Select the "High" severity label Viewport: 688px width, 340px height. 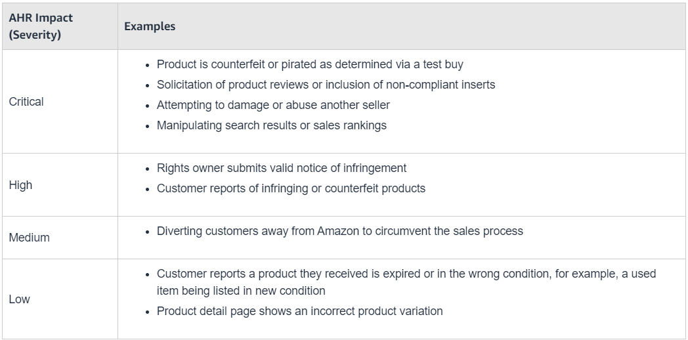(20, 185)
